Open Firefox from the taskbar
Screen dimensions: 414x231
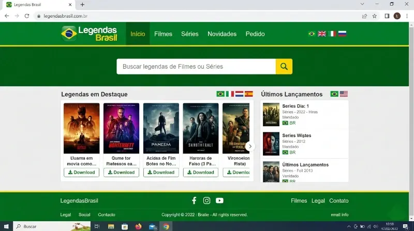[138, 226]
